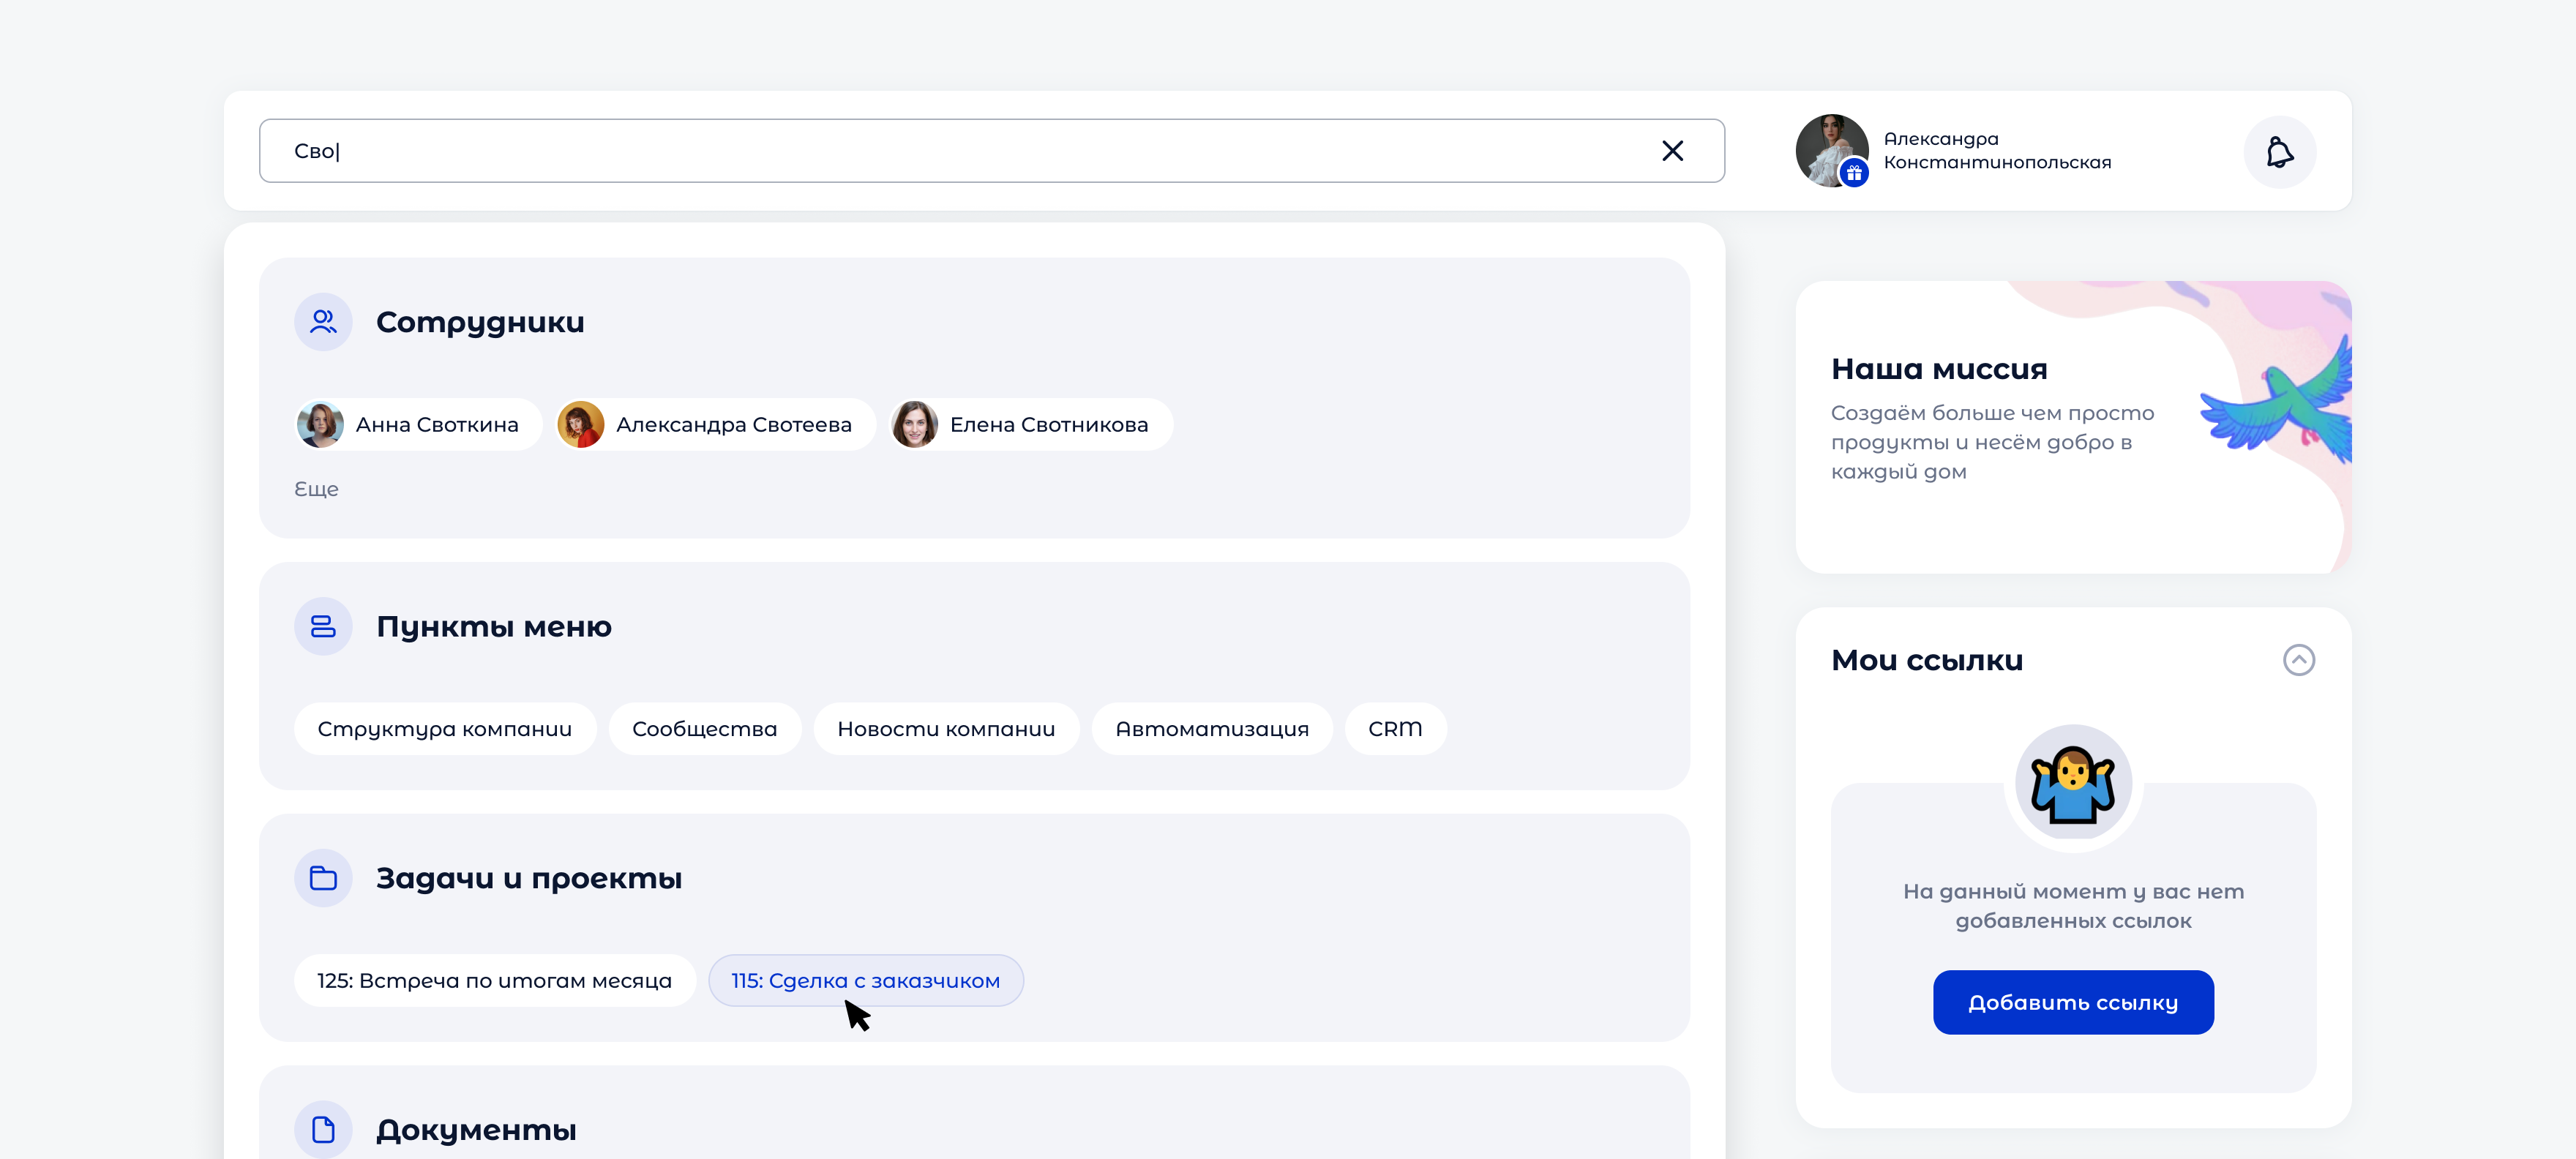
Task: Select the Сотрудники section people icon
Action: click(x=322, y=321)
